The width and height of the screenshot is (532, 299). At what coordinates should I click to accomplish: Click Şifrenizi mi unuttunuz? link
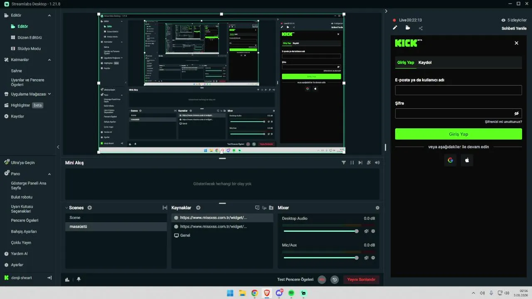[503, 122]
